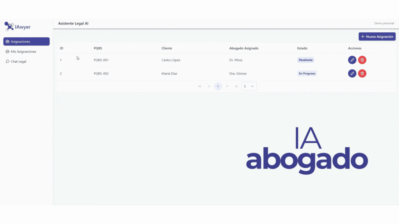This screenshot has width=399, height=224.
Task: Select the Carlos López client cell
Action: pos(171,60)
